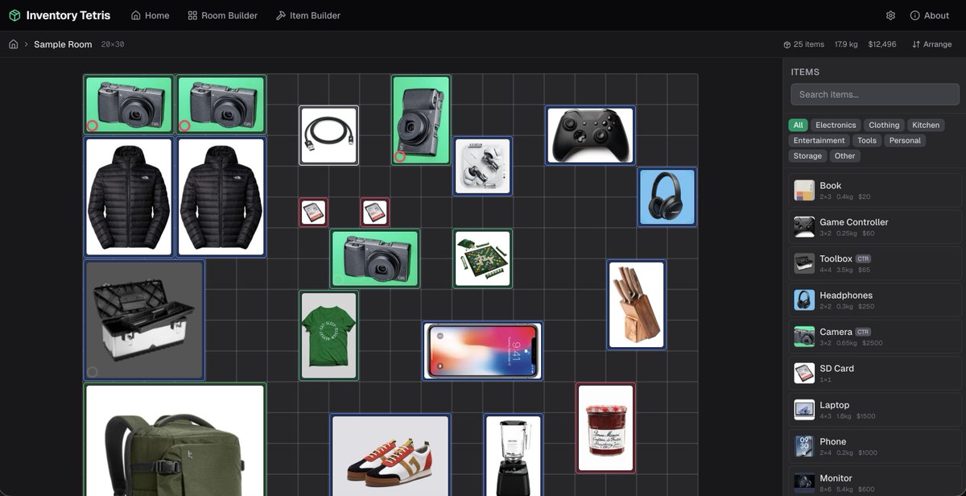Screen dimensions: 966x496
Task: Select the sneakers item on the grid
Action: click(390, 455)
